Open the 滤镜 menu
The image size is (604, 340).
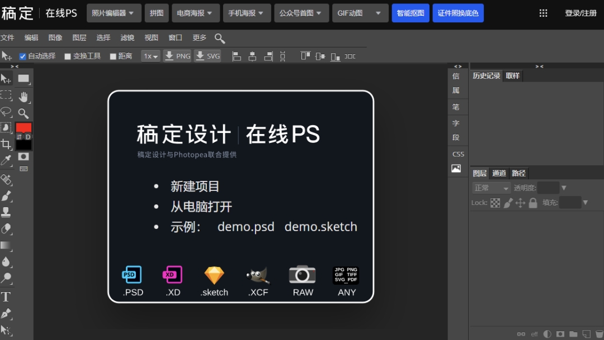click(x=127, y=38)
